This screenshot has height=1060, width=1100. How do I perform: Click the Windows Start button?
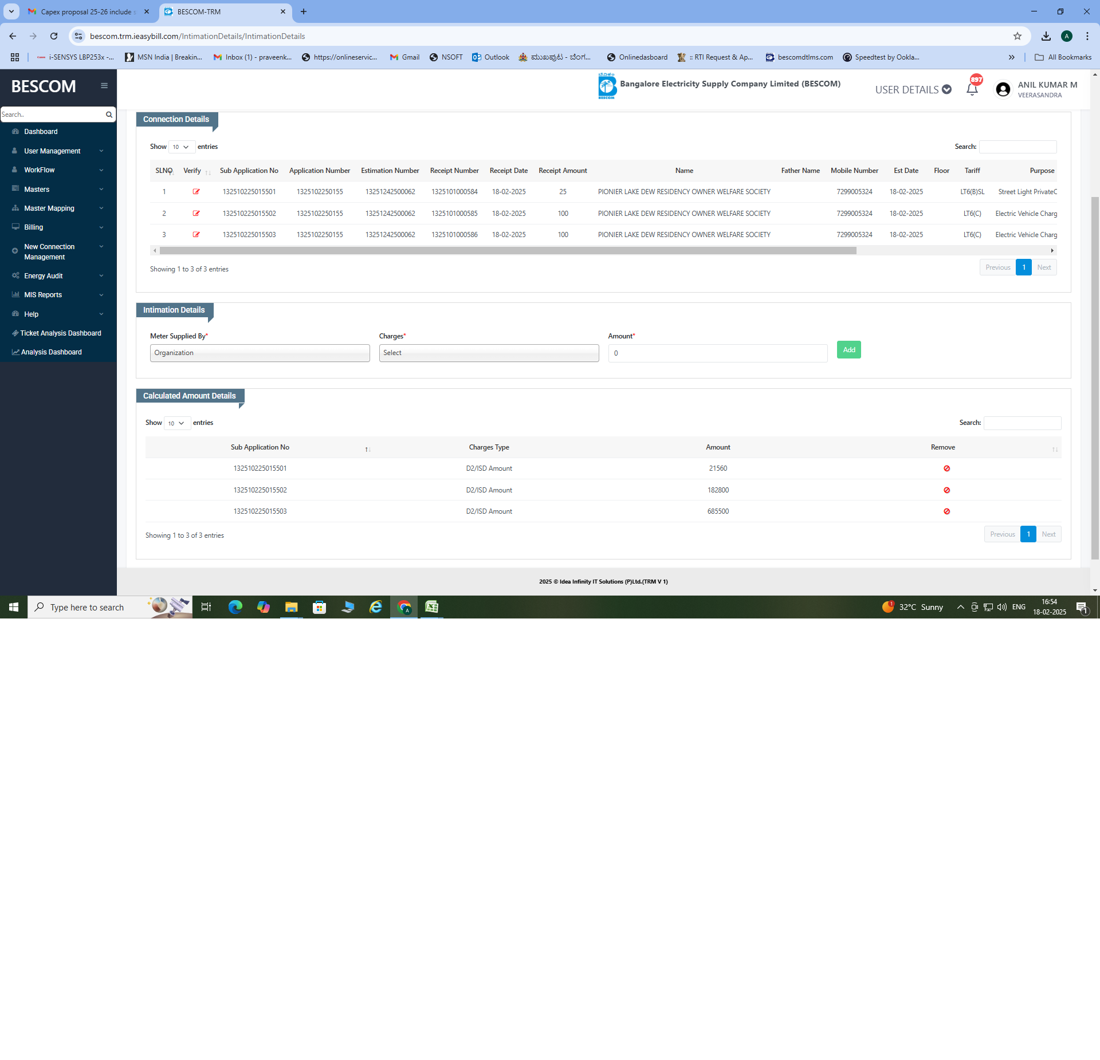14,607
